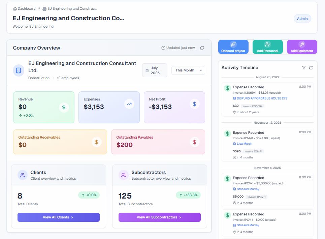The image size is (325, 239).
Task: Select the Admin badge at top right
Action: click(x=302, y=19)
